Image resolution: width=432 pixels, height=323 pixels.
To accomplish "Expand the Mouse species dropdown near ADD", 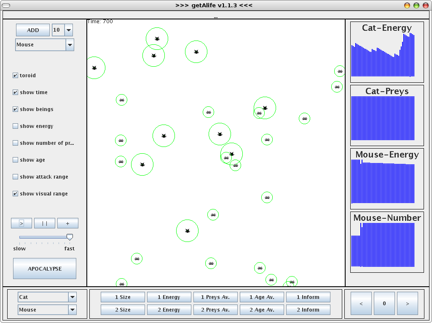I will click(70, 45).
